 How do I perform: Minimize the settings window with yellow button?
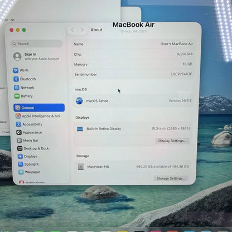click(18, 30)
